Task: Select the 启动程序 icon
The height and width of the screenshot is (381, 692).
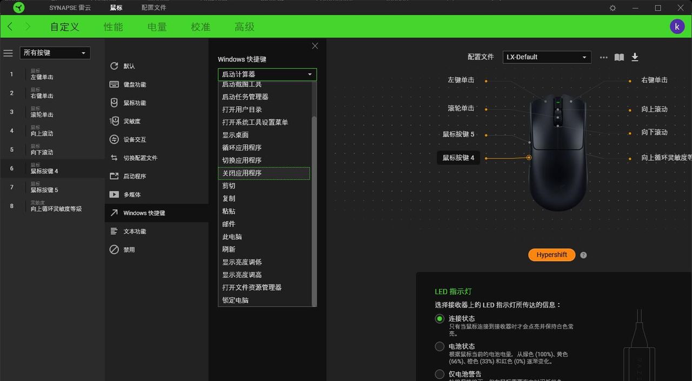Action: (x=114, y=176)
